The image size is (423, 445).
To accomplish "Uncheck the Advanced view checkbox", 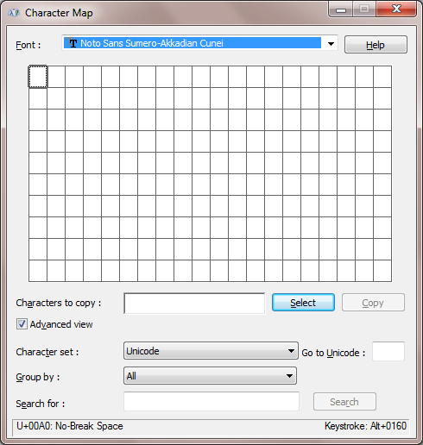I will point(22,324).
